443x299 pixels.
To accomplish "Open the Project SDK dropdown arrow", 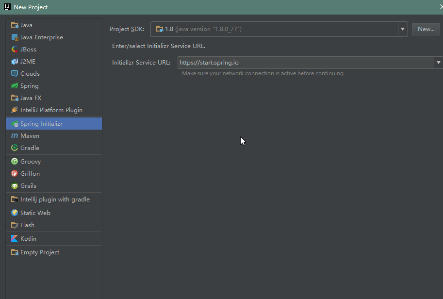I will [403, 29].
